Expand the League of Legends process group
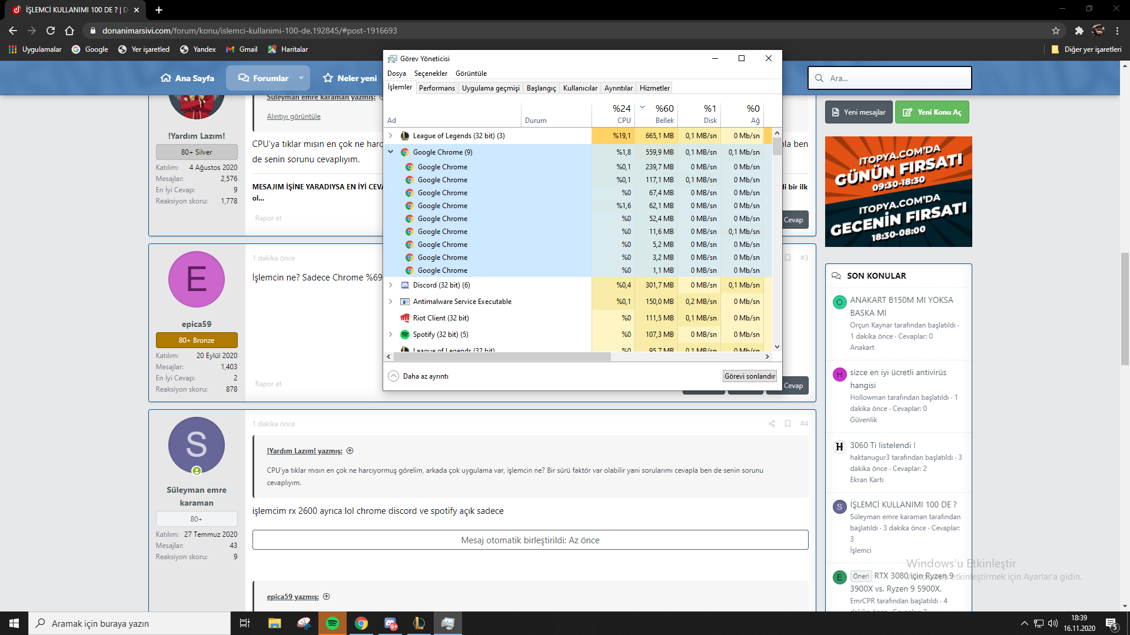This screenshot has width=1130, height=635. (x=390, y=136)
